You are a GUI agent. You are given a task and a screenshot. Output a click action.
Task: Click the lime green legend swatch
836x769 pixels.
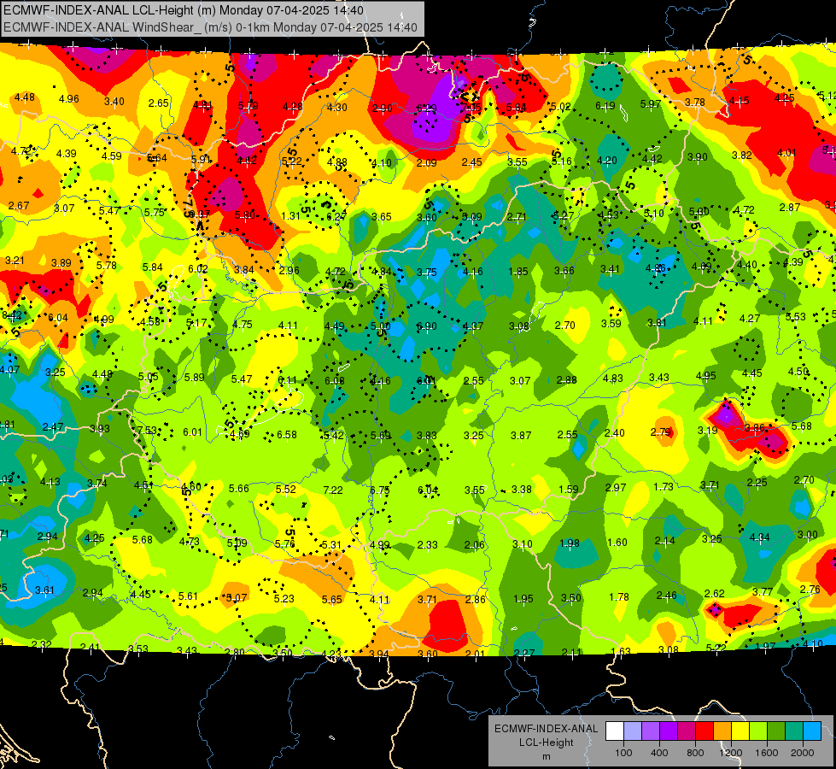[x=758, y=731]
